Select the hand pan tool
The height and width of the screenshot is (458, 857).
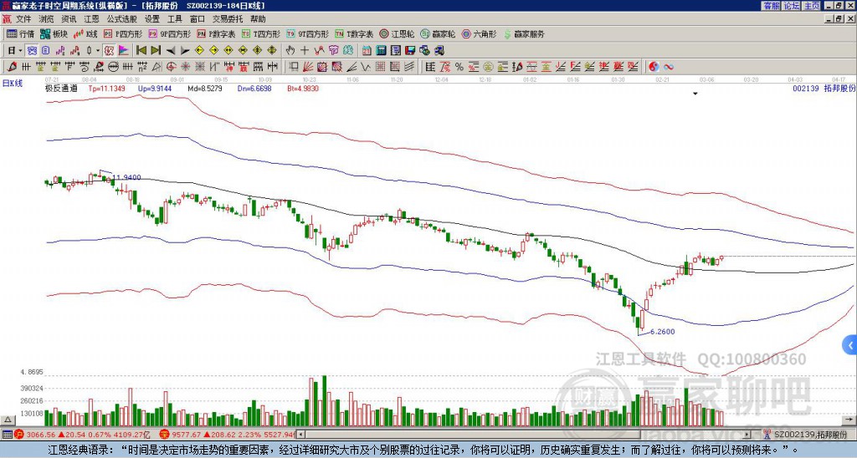(290, 51)
